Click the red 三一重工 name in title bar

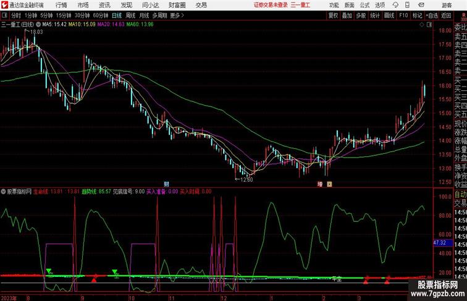[300, 5]
